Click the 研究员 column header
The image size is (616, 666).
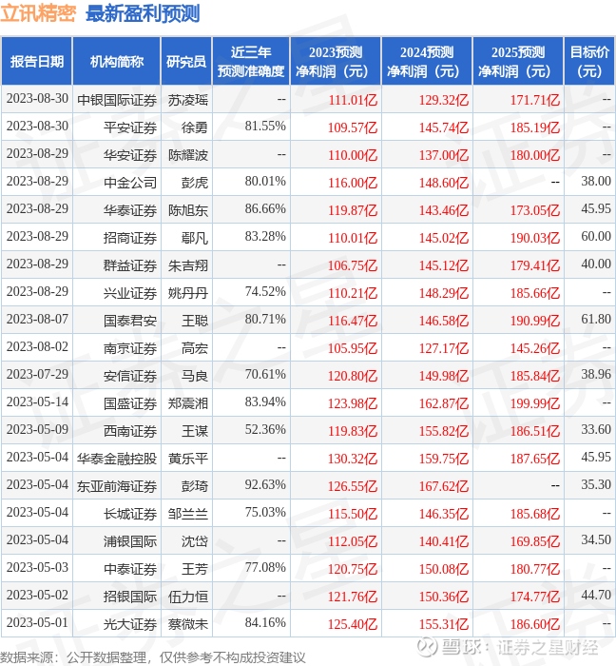pyautogui.click(x=186, y=62)
